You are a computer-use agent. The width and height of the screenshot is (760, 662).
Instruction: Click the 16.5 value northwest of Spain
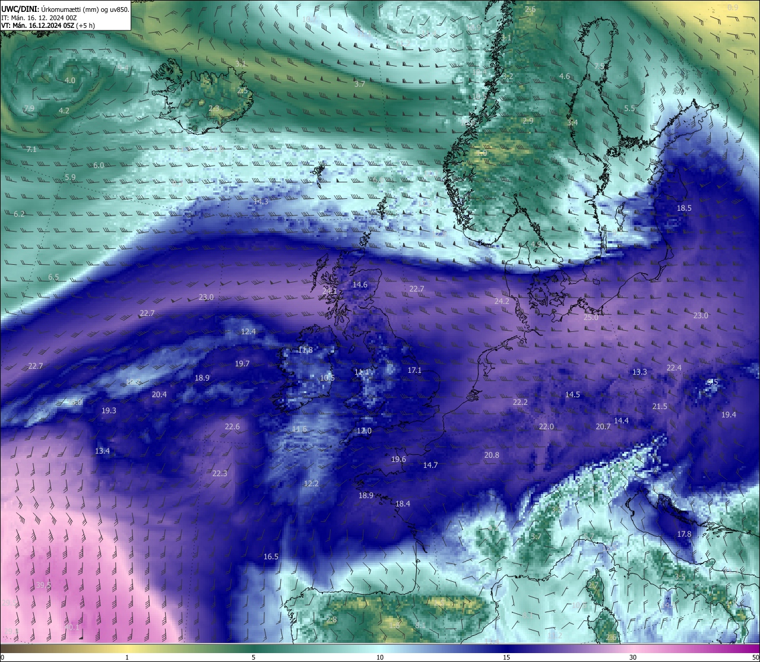[271, 557]
